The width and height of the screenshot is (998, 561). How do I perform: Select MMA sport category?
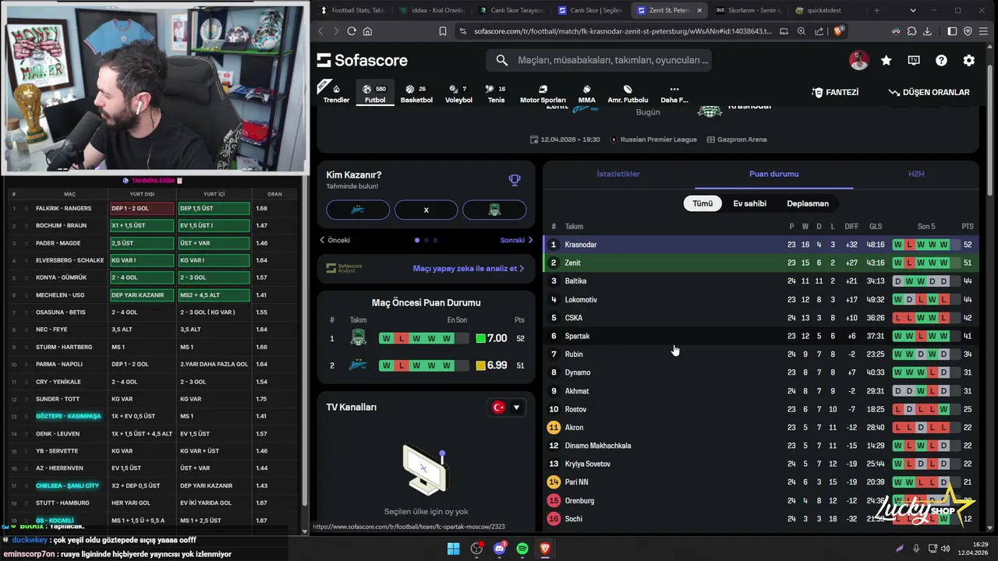click(x=586, y=93)
